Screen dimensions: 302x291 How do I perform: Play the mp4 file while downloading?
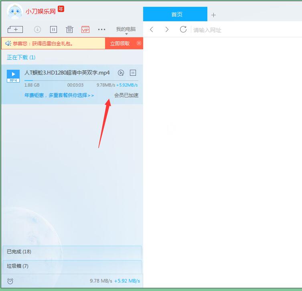pyautogui.click(x=121, y=73)
